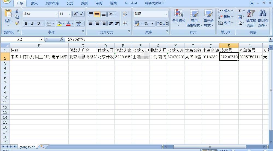Image resolution: width=273 pixels, height=151 pixels.
Task: Select the yanjx.cn sheet tab
Action: [28, 147]
